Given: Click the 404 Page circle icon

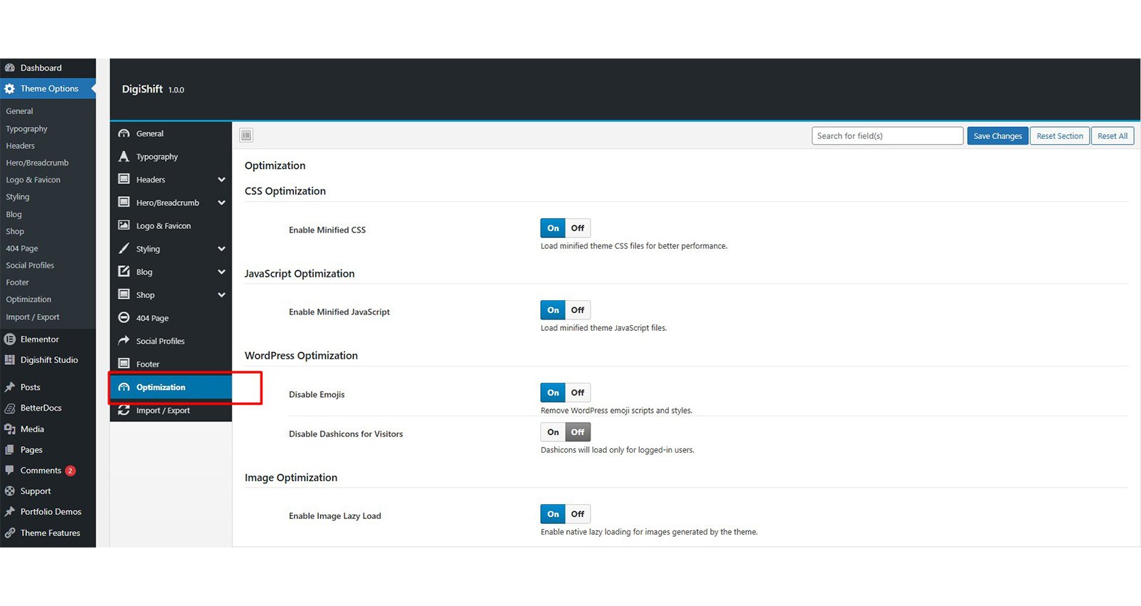Looking at the screenshot, I should click(x=124, y=318).
